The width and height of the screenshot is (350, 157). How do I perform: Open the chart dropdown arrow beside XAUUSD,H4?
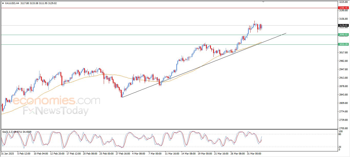coord(3,3)
